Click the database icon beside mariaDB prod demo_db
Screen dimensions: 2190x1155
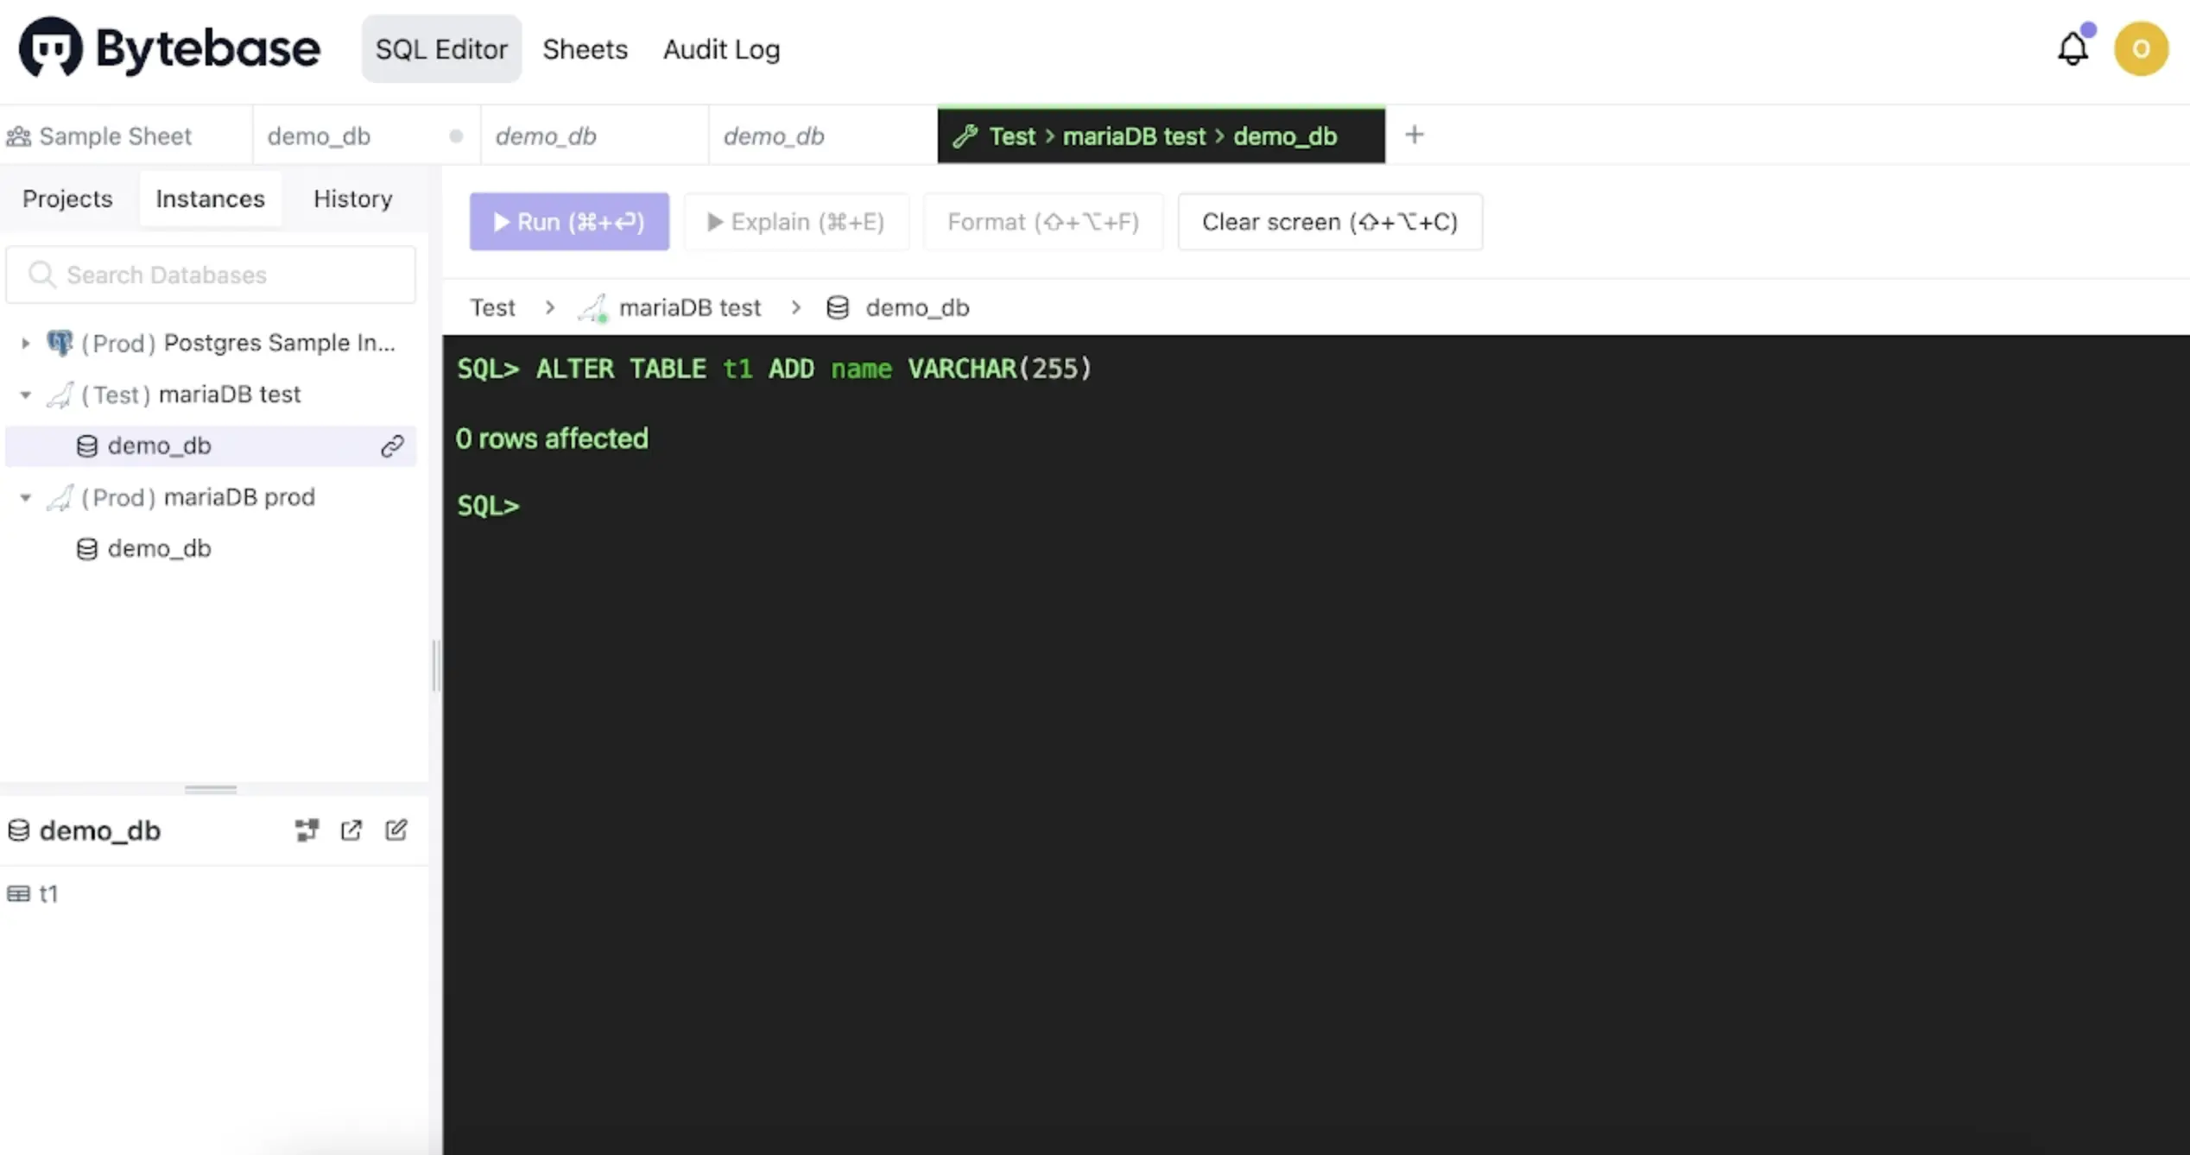point(87,548)
